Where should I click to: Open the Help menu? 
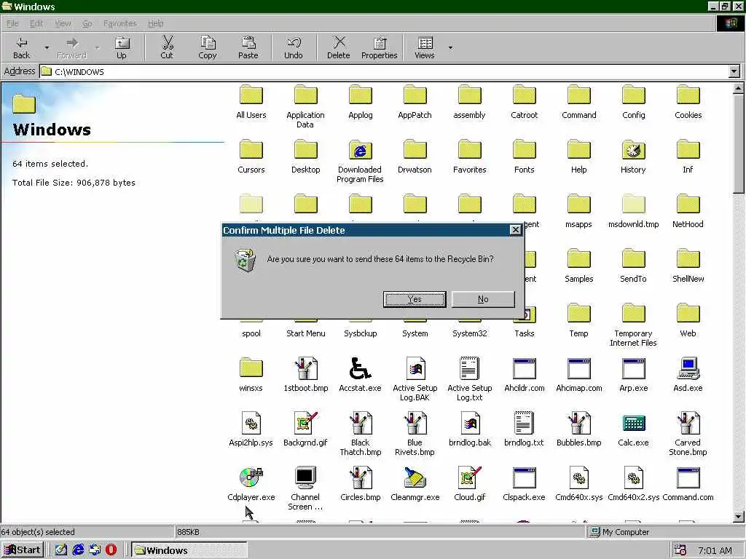pyautogui.click(x=156, y=23)
